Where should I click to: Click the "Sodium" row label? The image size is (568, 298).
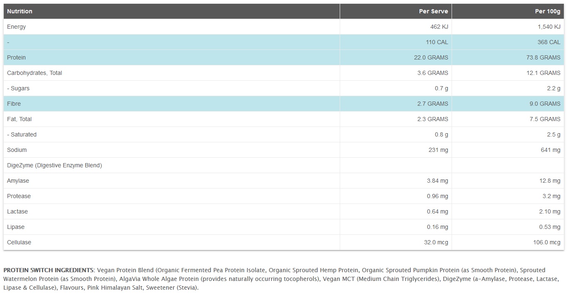[x=17, y=150]
